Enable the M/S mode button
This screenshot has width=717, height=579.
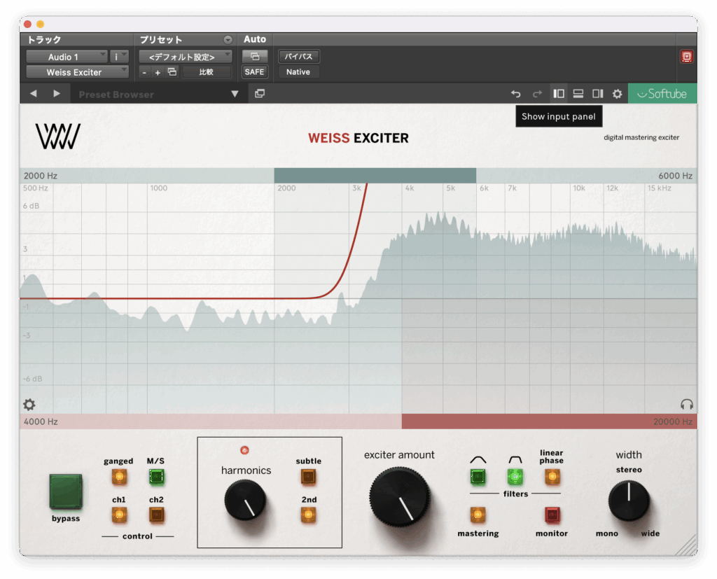pos(156,477)
